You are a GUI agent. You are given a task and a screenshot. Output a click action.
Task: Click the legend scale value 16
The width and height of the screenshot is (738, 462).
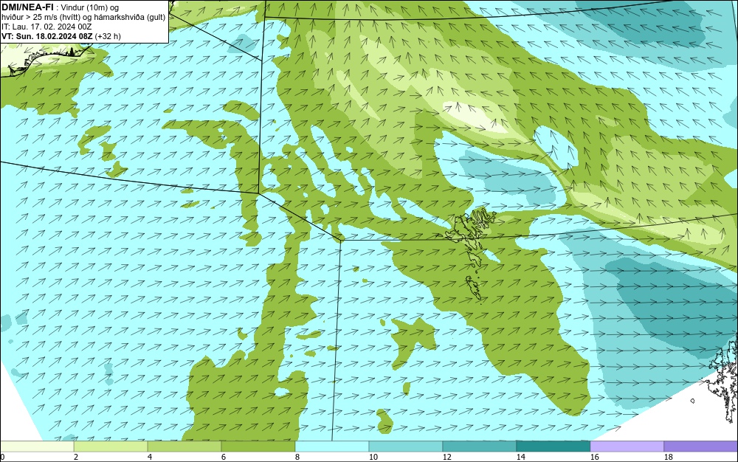click(594, 457)
